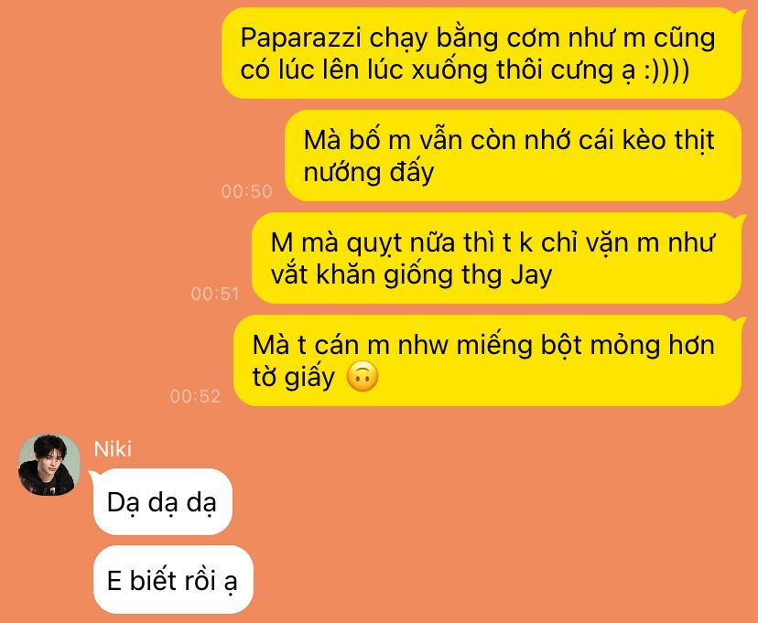This screenshot has width=758, height=623.
Task: Click the 00:51 timestamp
Action: pyautogui.click(x=215, y=294)
